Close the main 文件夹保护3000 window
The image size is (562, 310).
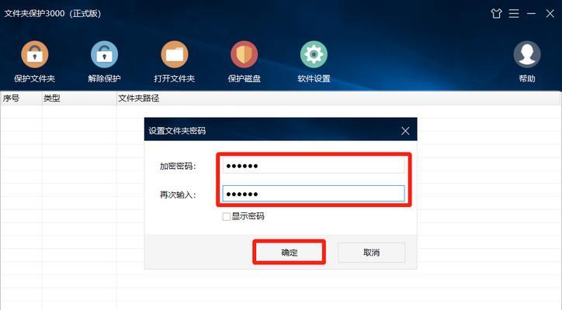coord(550,14)
